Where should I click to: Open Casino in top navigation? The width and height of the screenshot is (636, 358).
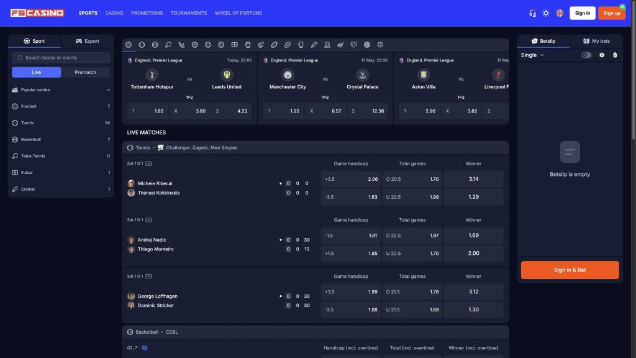114,13
